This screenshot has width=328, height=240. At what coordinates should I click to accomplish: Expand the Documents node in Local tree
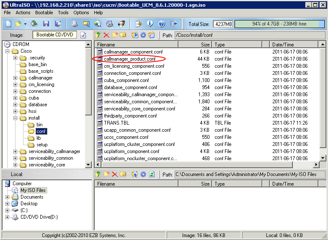[7, 197]
